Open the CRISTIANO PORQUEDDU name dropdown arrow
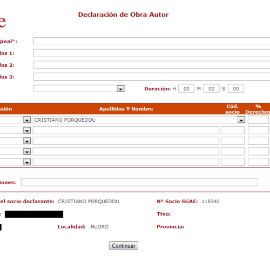 (x=241, y=120)
